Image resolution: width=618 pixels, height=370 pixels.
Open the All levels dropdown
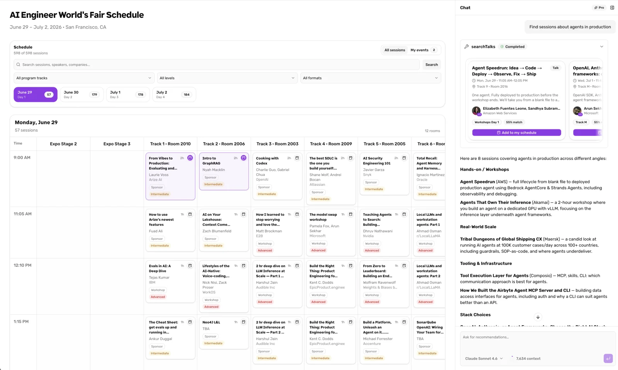click(x=227, y=78)
